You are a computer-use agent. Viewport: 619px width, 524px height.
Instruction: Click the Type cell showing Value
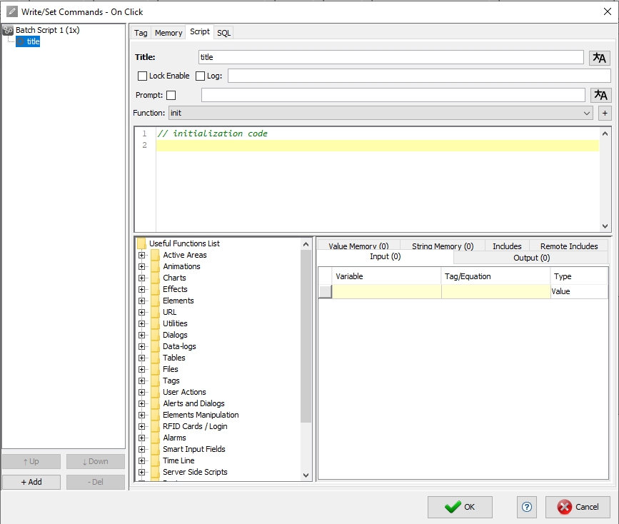coord(579,291)
